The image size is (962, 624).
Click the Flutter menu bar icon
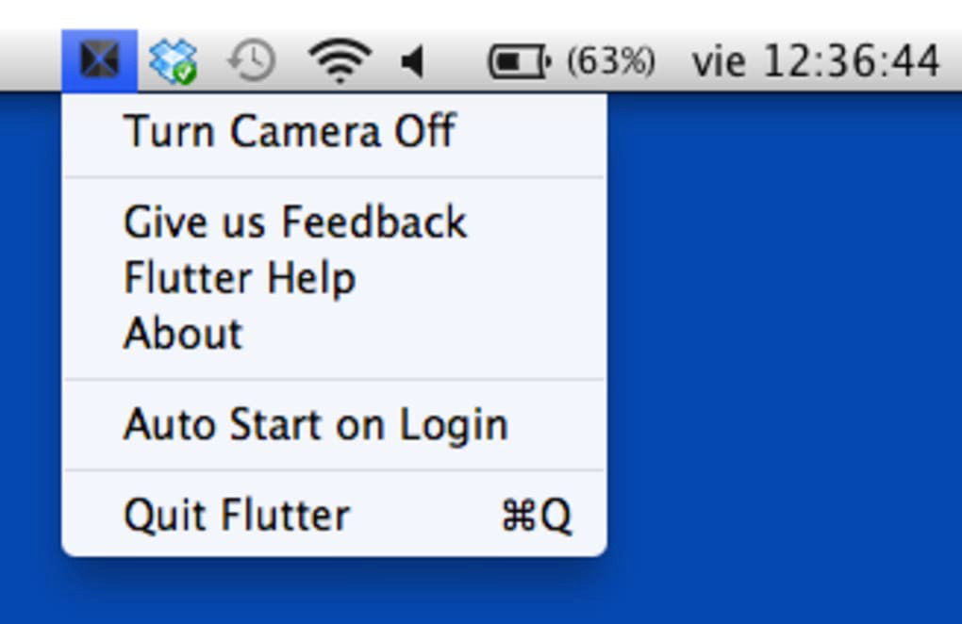click(100, 60)
